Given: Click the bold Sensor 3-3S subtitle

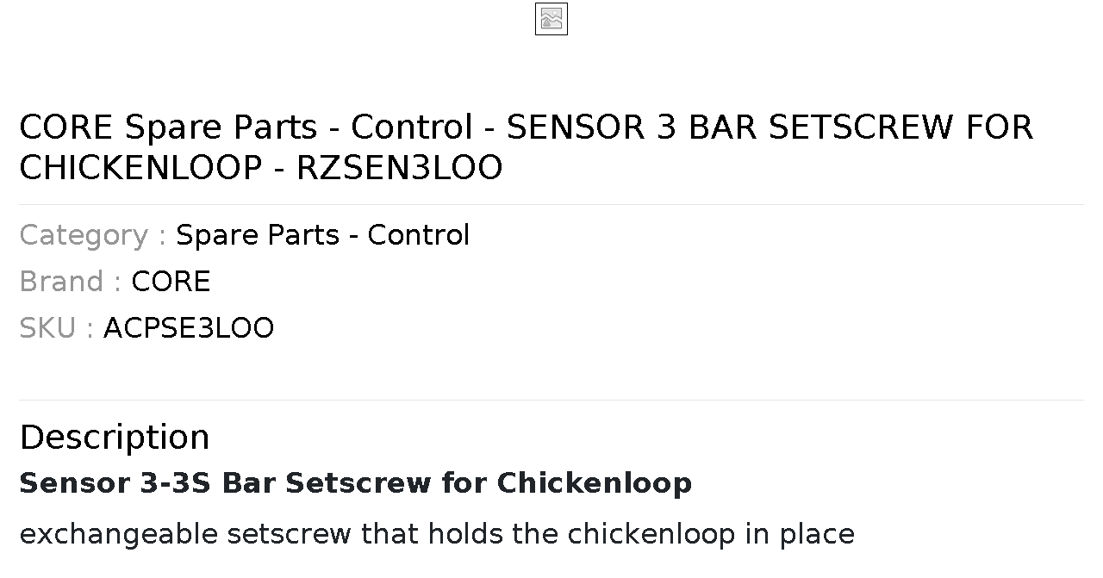Looking at the screenshot, I should [x=355, y=483].
